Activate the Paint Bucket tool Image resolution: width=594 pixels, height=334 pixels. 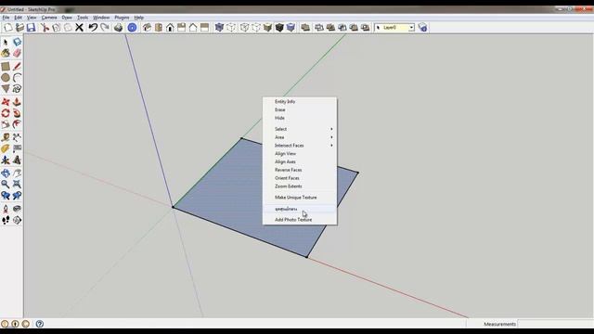pyautogui.click(x=6, y=54)
